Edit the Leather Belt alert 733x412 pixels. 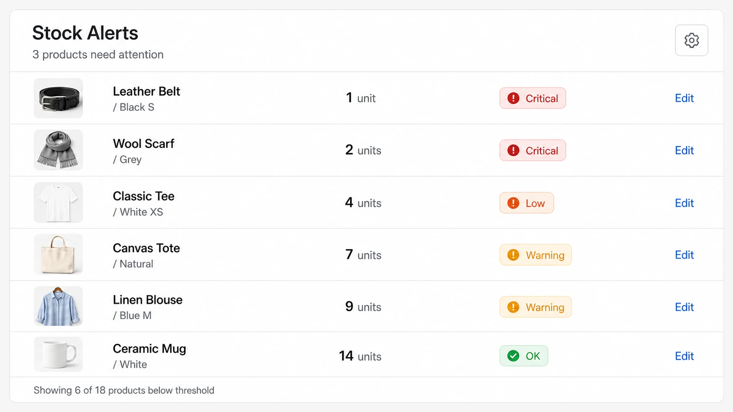coord(684,98)
